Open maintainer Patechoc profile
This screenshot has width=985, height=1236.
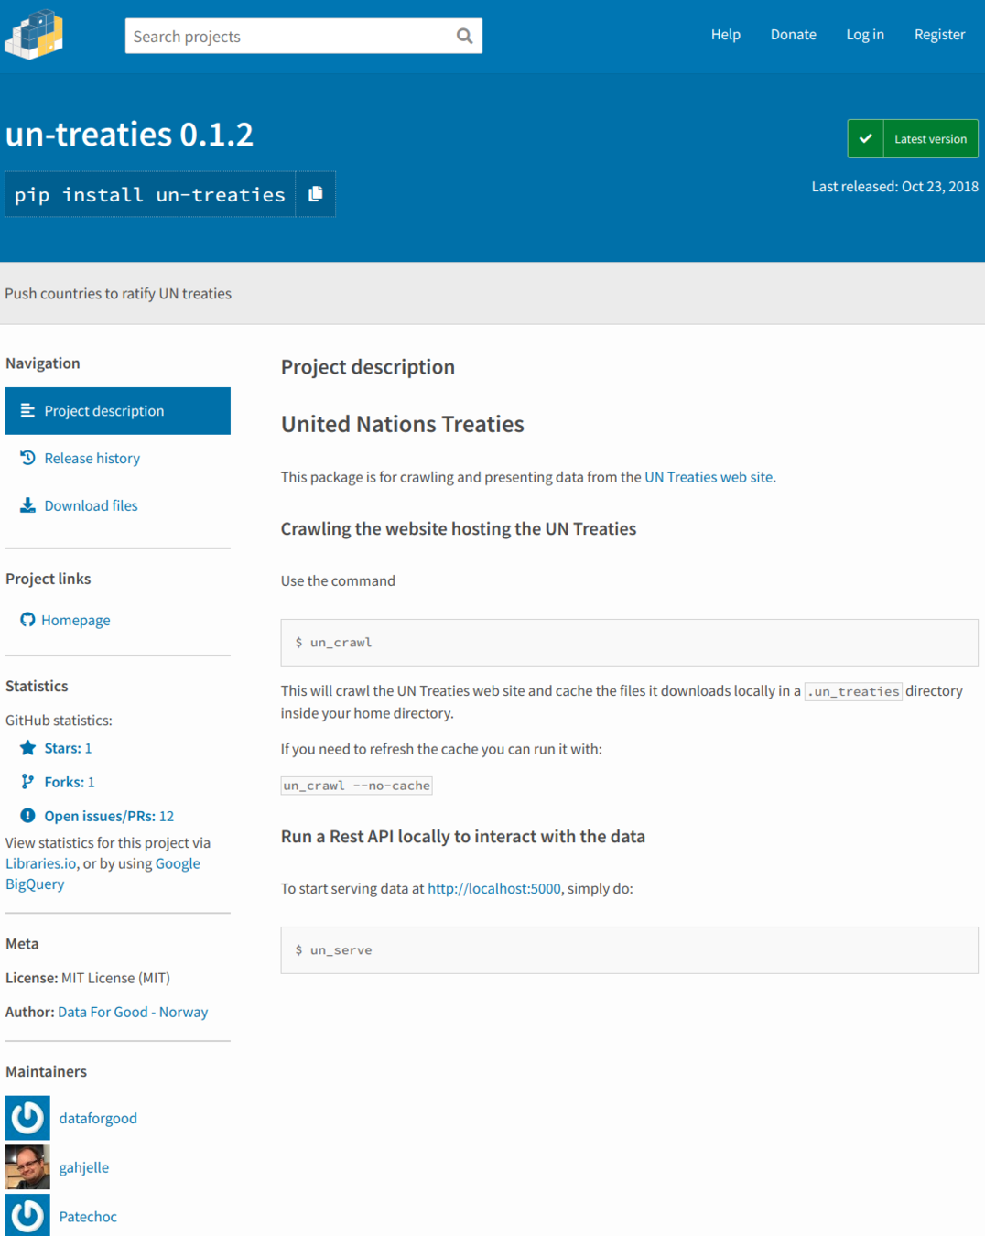click(x=88, y=1217)
